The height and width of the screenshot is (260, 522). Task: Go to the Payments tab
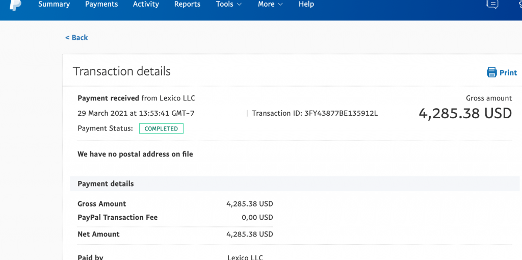(101, 4)
